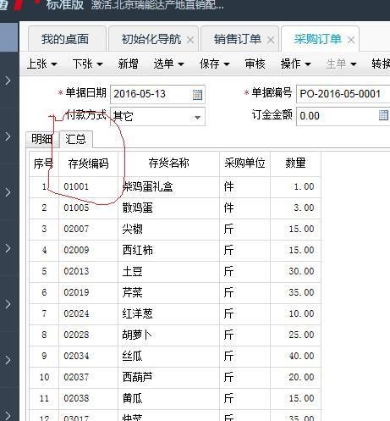Image resolution: width=390 pixels, height=421 pixels.
Task: Select cell 西葫芦
Action: coord(168,378)
